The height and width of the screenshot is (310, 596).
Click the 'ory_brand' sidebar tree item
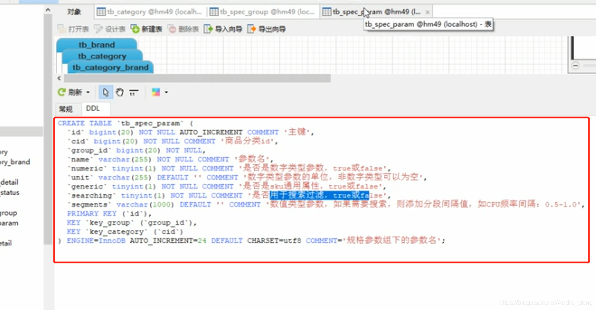tap(15, 162)
